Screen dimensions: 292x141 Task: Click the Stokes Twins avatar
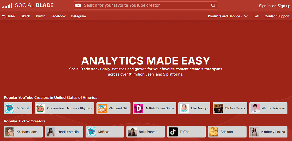(x=218, y=108)
